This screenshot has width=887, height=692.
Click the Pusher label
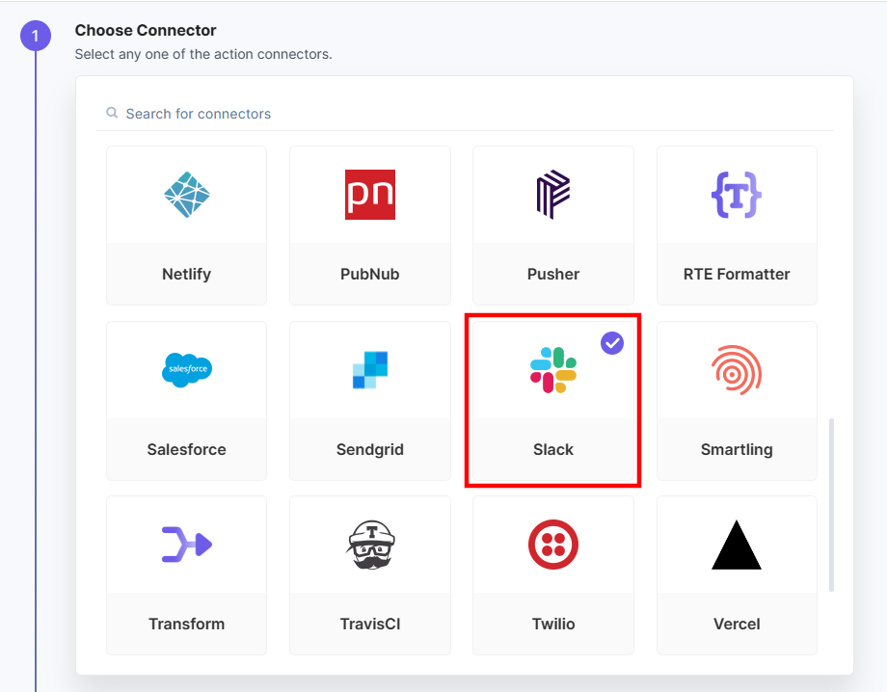click(x=553, y=275)
